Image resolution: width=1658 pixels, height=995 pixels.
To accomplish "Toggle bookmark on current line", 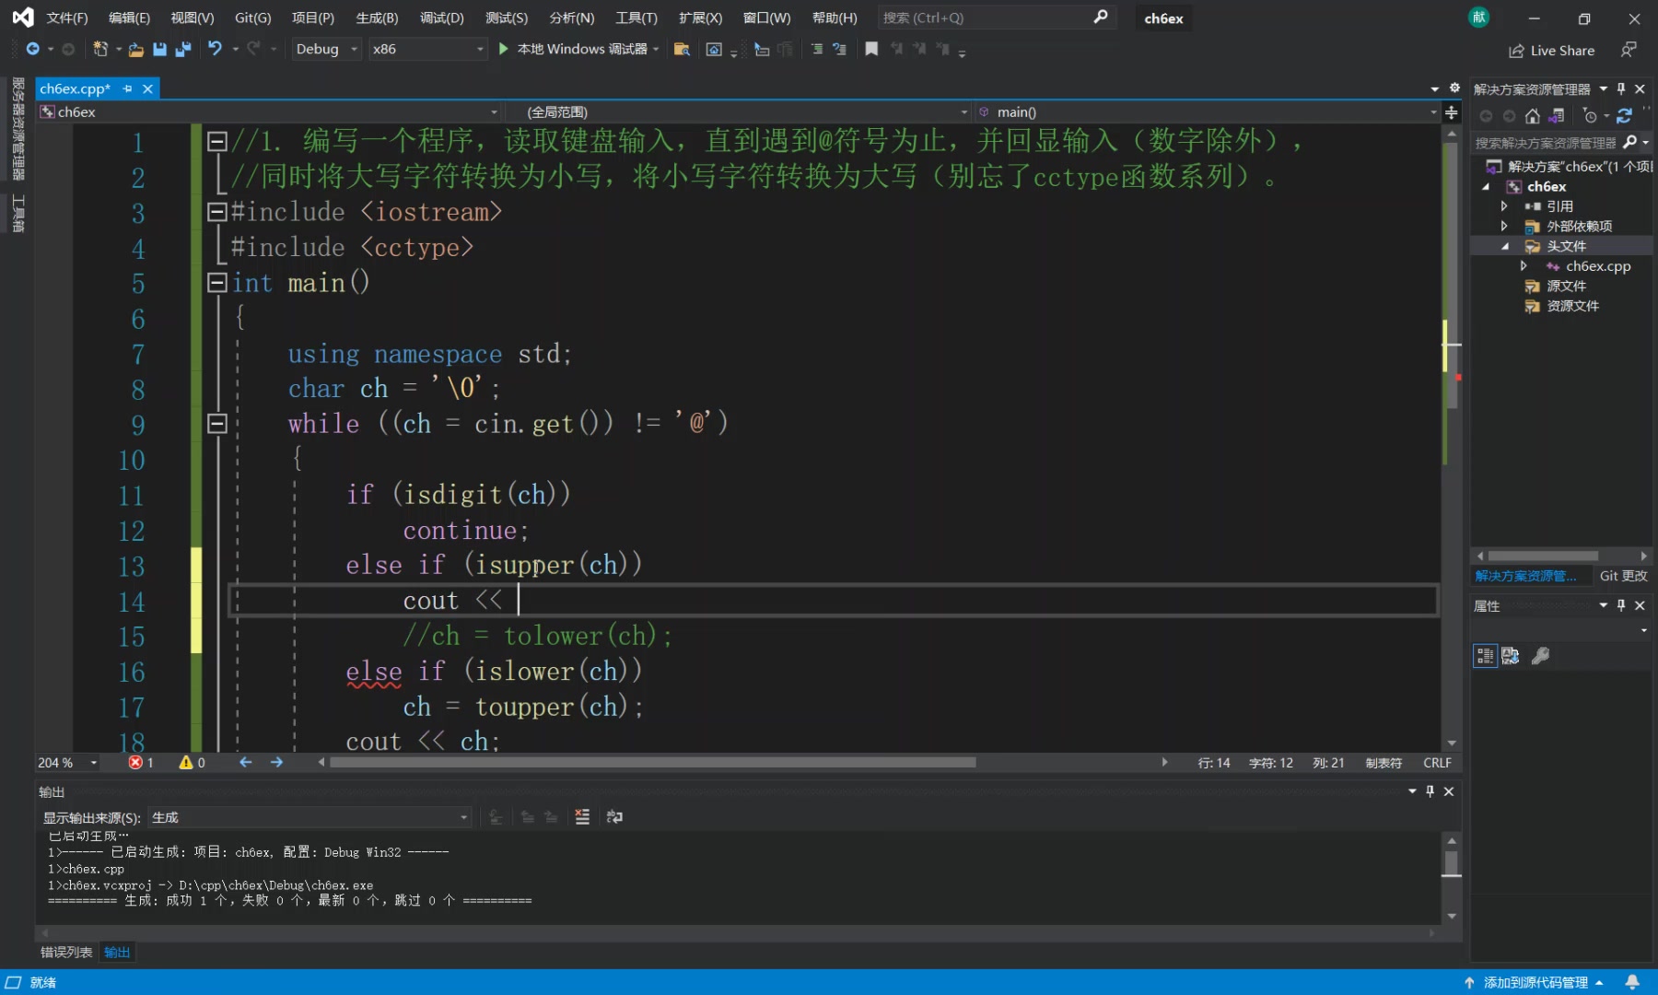I will (x=871, y=49).
